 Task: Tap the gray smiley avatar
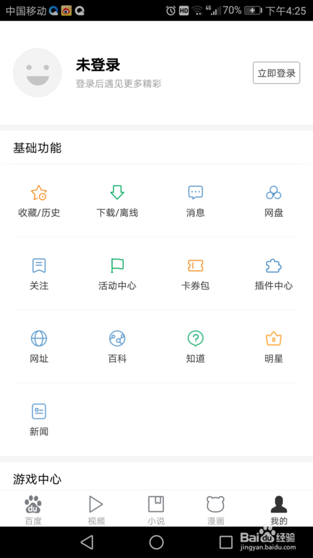click(x=38, y=73)
